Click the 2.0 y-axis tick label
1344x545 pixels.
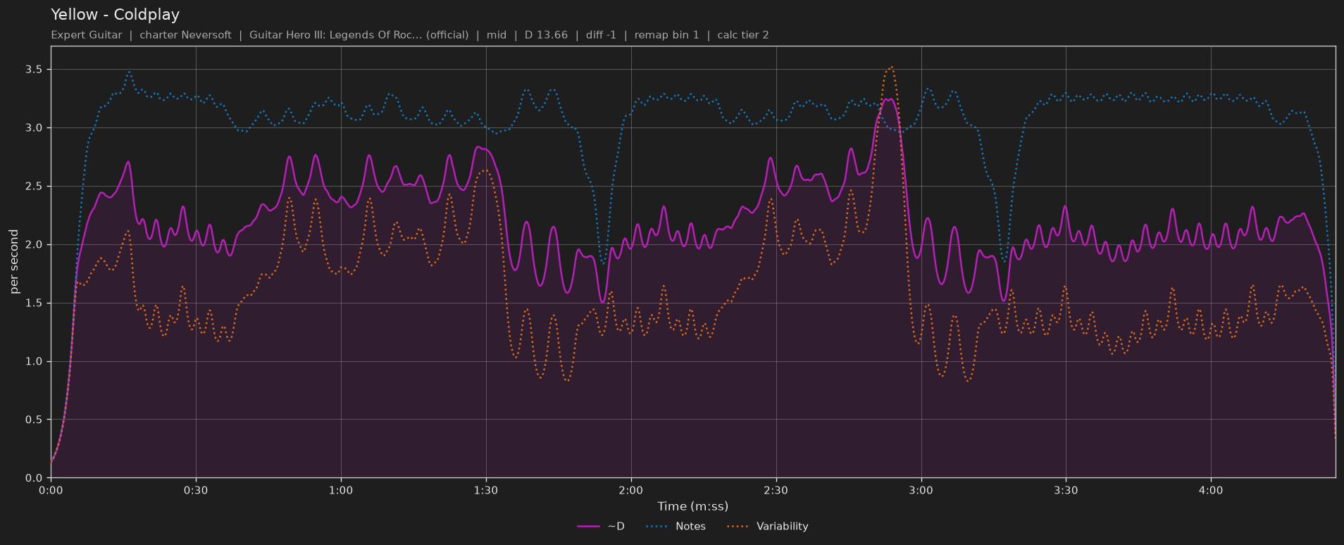(x=34, y=245)
